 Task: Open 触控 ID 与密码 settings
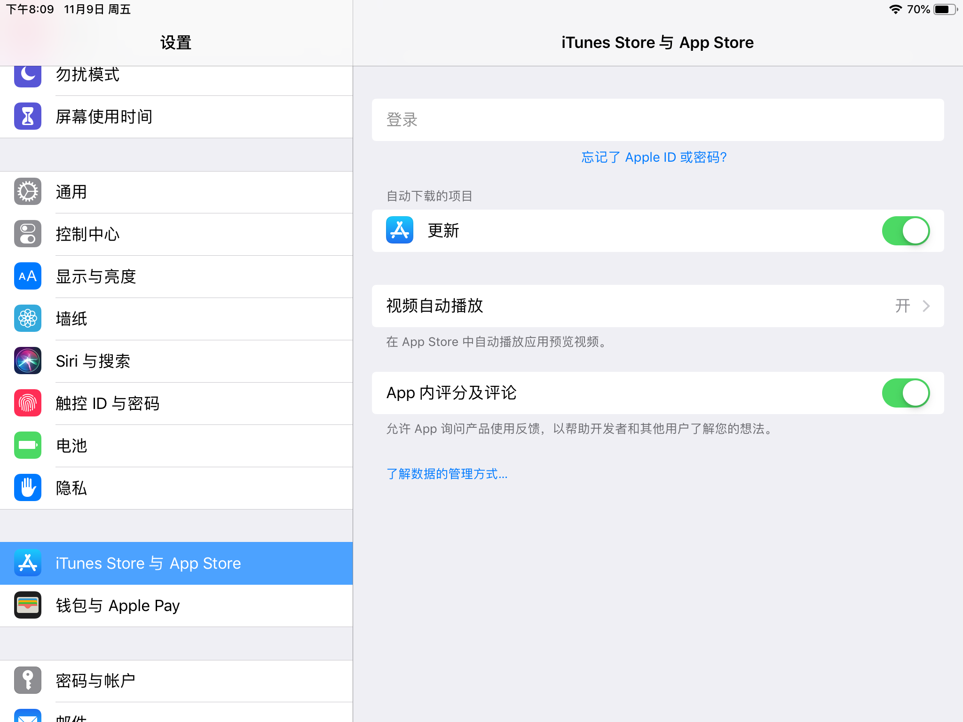click(x=176, y=403)
